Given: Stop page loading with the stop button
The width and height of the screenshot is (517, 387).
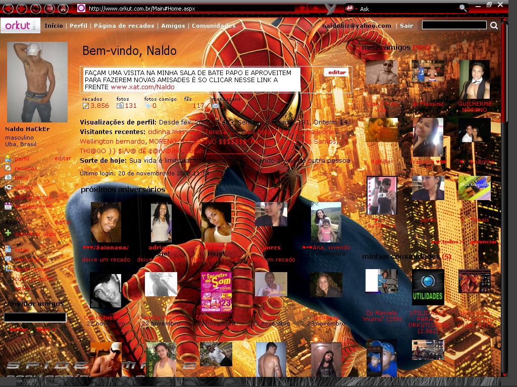Looking at the screenshot, I should tap(49, 8).
